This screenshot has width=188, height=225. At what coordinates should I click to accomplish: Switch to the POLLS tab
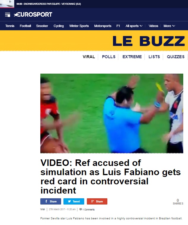pyautogui.click(x=109, y=57)
